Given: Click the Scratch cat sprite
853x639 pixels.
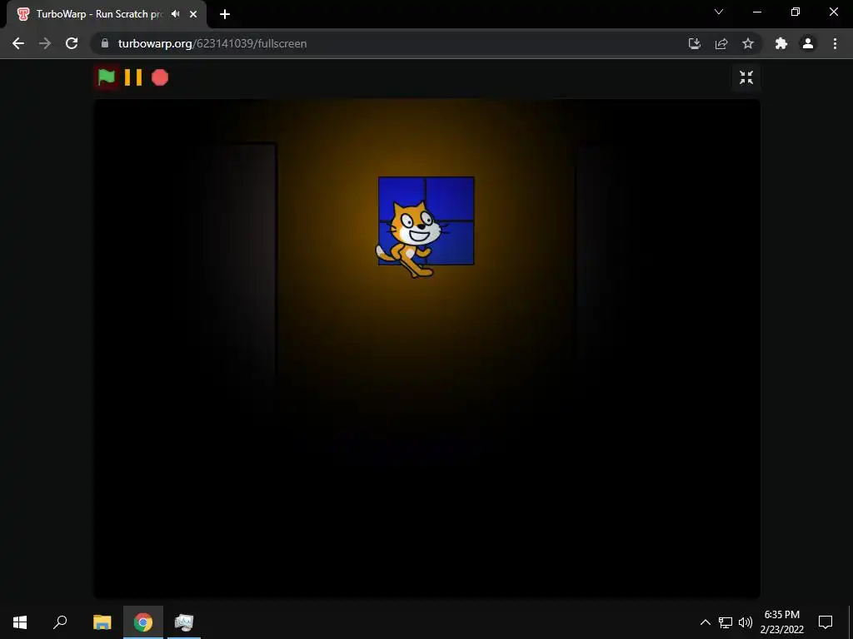Looking at the screenshot, I should pyautogui.click(x=411, y=239).
